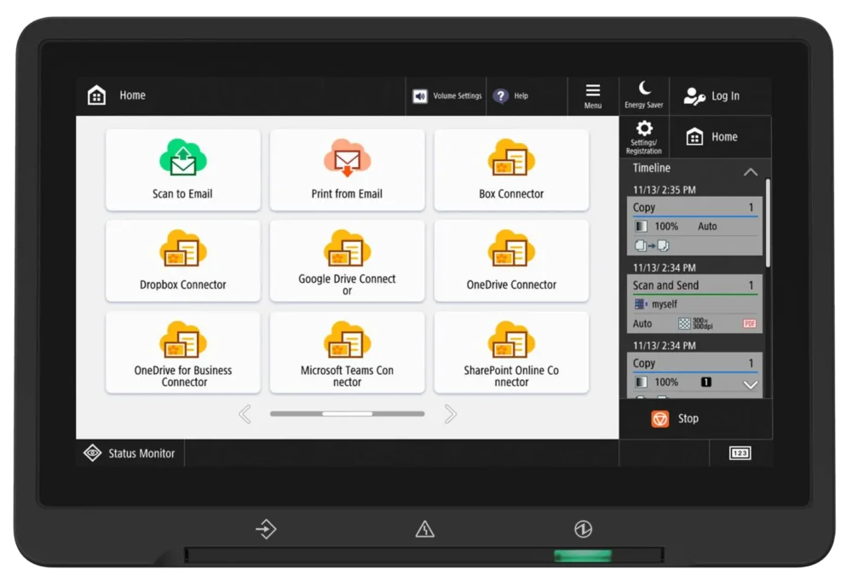Screen dimensions: 852x581
Task: Click the home icon in the title bar
Action: coord(97,95)
